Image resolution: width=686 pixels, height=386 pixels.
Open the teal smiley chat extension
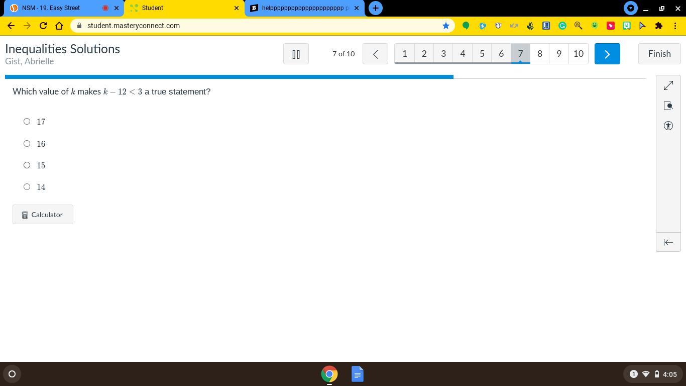click(x=627, y=26)
